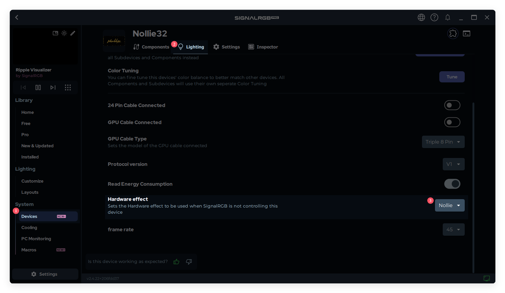The width and height of the screenshot is (505, 293).
Task: Skip to the next effect
Action: [x=53, y=88]
